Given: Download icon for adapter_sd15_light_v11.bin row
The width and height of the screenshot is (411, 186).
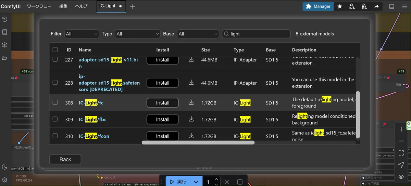Looking at the screenshot, I should tap(191, 60).
